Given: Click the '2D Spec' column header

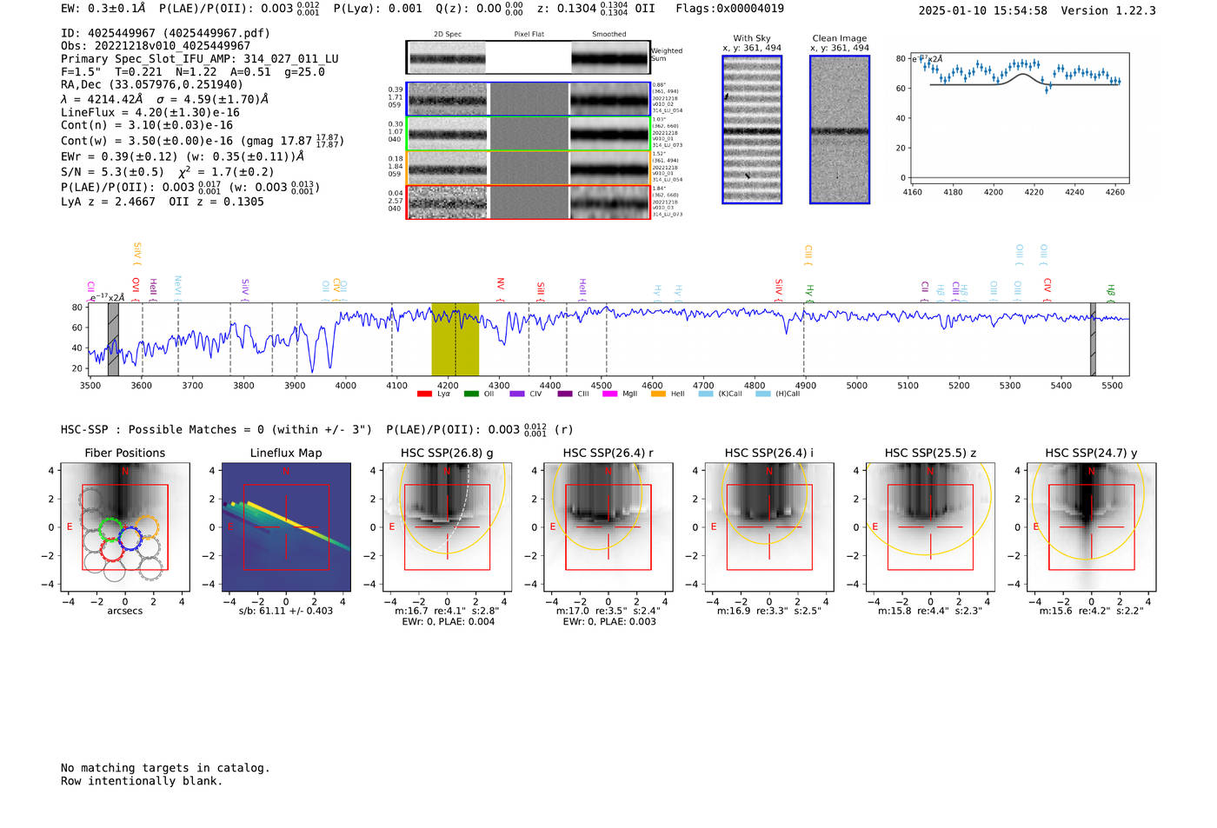Looking at the screenshot, I should 448,35.
